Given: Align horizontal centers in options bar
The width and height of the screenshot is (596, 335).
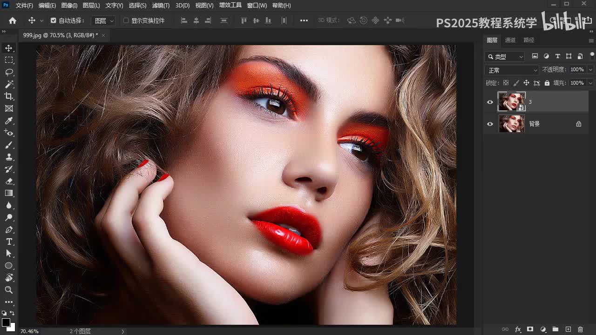Looking at the screenshot, I should point(196,20).
